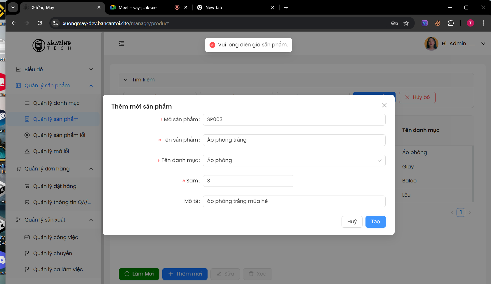Click the Tạo button
491x284 pixels.
pyautogui.click(x=375, y=222)
